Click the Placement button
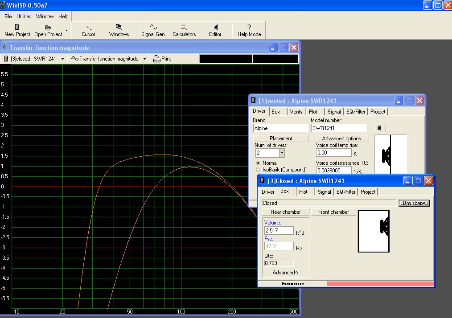This screenshot has height=318, width=452. pyautogui.click(x=281, y=139)
